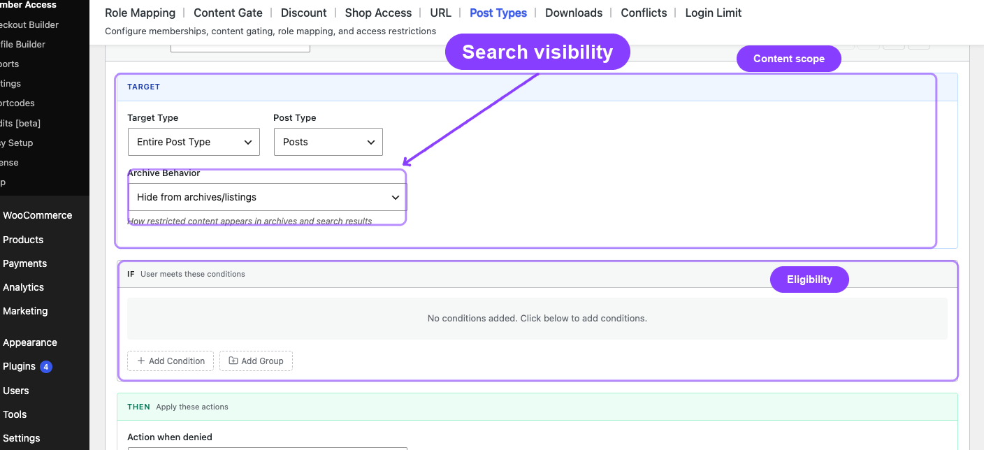Click the Archive Behavior help text
This screenshot has height=450, width=984.
249,221
